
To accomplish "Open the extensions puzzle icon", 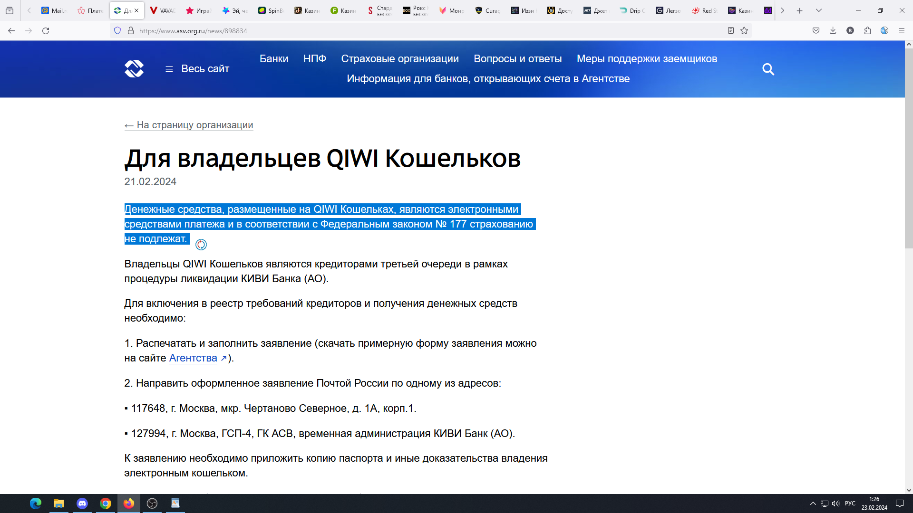I will point(867,31).
